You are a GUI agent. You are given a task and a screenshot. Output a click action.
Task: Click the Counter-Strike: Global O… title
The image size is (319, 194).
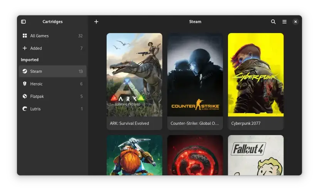[195, 123]
